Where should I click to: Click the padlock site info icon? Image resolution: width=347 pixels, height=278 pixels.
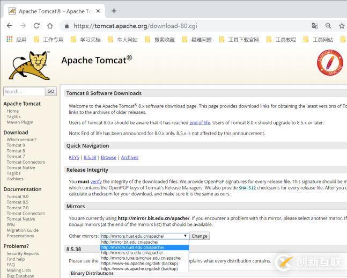point(67,26)
